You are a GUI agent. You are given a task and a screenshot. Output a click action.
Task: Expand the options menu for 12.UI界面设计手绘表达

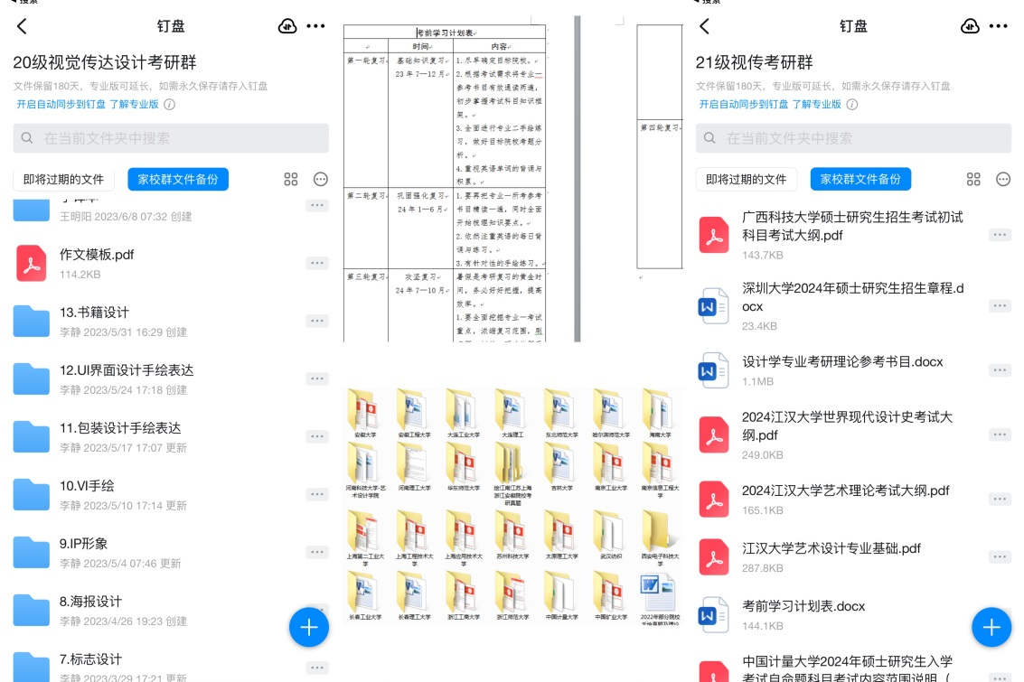click(316, 378)
